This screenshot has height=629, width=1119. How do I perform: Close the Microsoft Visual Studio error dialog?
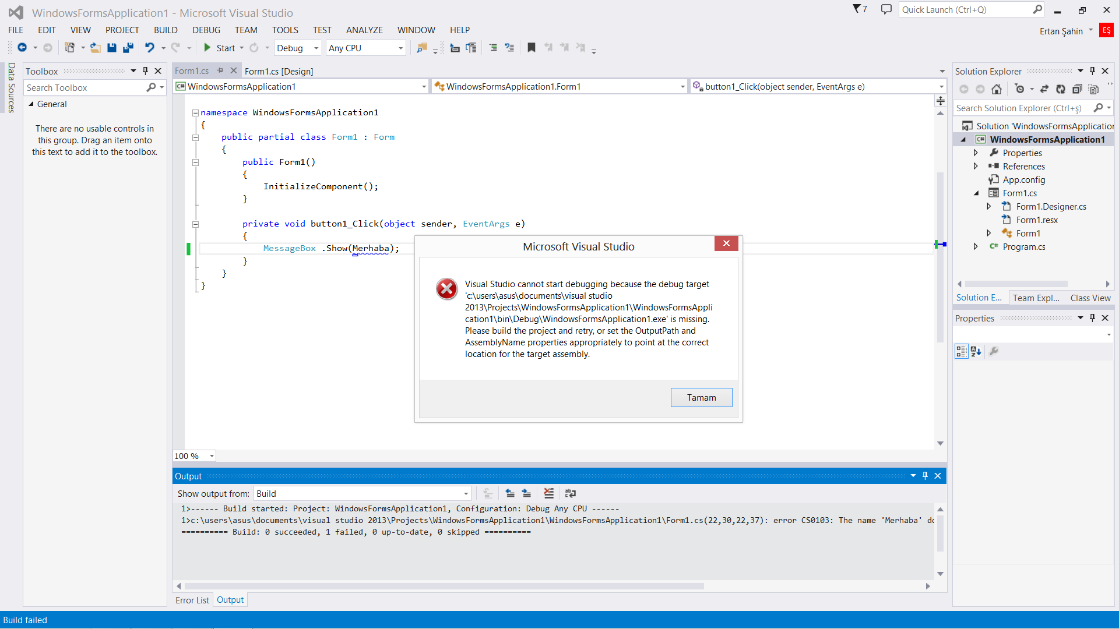[726, 243]
